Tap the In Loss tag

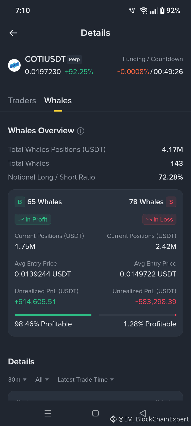[x=159, y=219]
